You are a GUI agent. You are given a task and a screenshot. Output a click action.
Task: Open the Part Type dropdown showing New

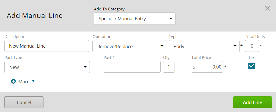pyautogui.click(x=47, y=67)
